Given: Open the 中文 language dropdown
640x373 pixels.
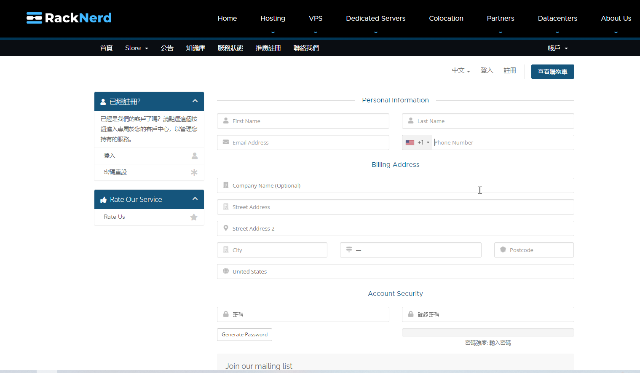Looking at the screenshot, I should click(x=461, y=70).
